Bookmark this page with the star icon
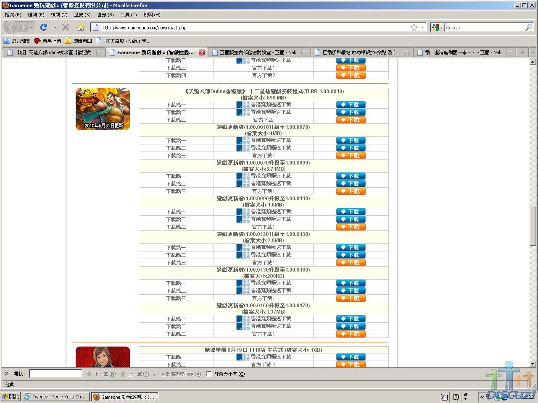This screenshot has height=403, width=538. [414, 27]
